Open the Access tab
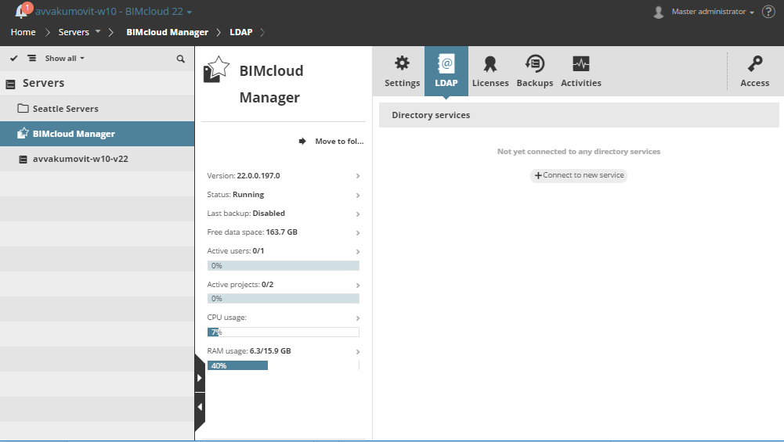This screenshot has height=442, width=784. [x=755, y=71]
